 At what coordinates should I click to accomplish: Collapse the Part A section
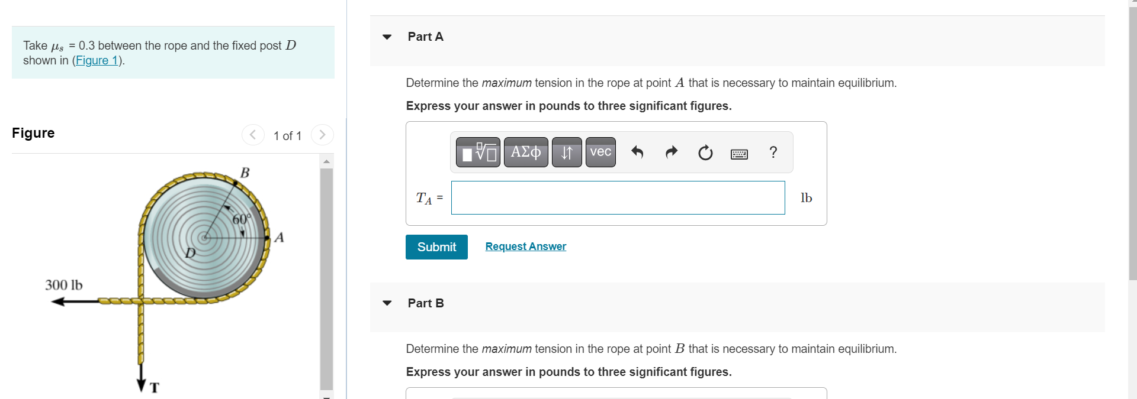point(386,37)
